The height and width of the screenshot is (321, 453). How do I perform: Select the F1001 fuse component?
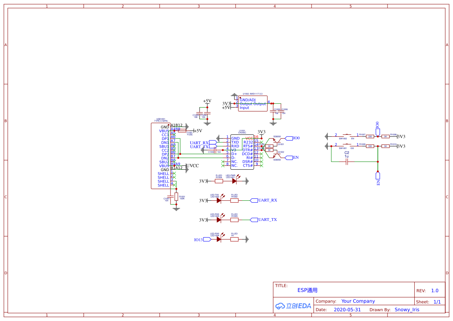click(x=182, y=131)
